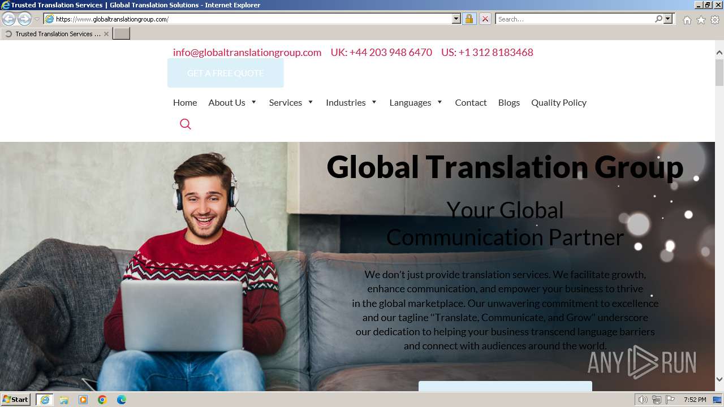Viewport: 724px width, 407px height.
Task: Open the volume speaker tray icon
Action: click(x=643, y=400)
